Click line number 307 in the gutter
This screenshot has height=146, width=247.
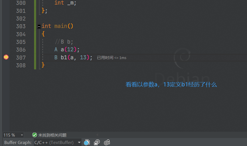tap(21, 58)
